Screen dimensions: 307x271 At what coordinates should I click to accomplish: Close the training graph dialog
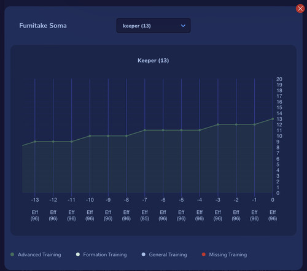300,9
